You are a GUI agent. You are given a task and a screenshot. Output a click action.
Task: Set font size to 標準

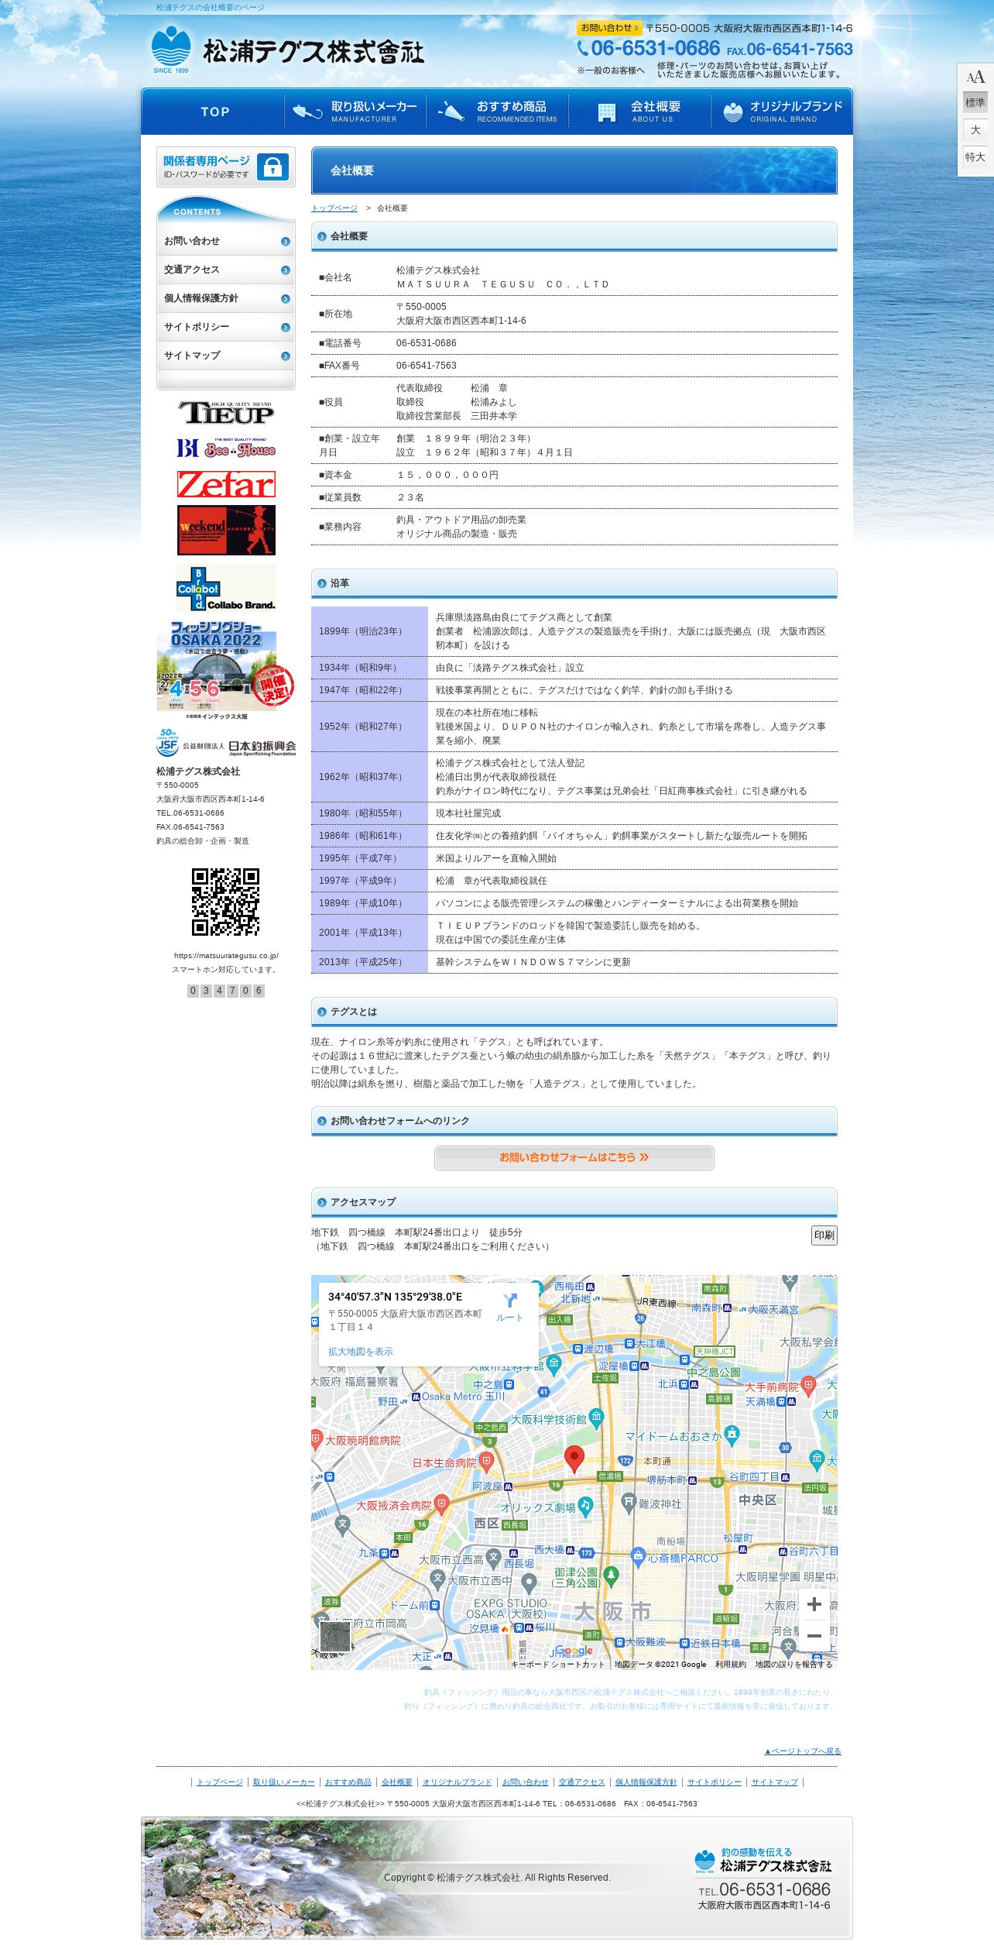tap(975, 102)
